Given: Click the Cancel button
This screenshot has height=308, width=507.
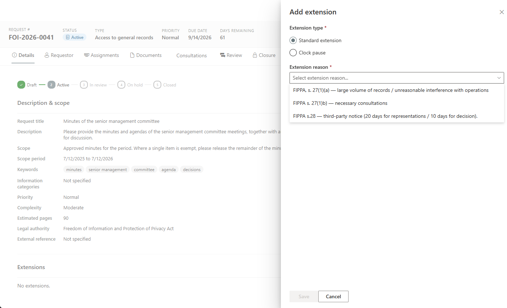Looking at the screenshot, I should pos(333,296).
